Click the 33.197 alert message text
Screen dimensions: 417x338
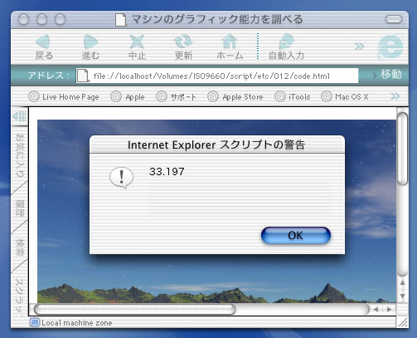tap(167, 172)
